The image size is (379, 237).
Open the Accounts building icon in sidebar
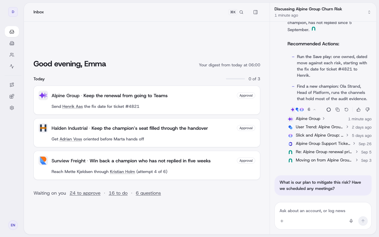[12, 43]
